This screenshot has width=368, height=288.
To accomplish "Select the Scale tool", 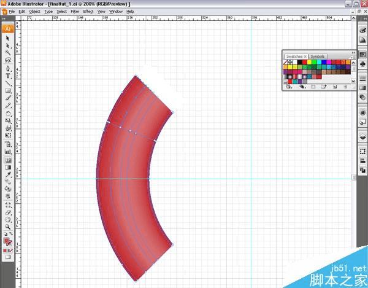I will [8, 121].
